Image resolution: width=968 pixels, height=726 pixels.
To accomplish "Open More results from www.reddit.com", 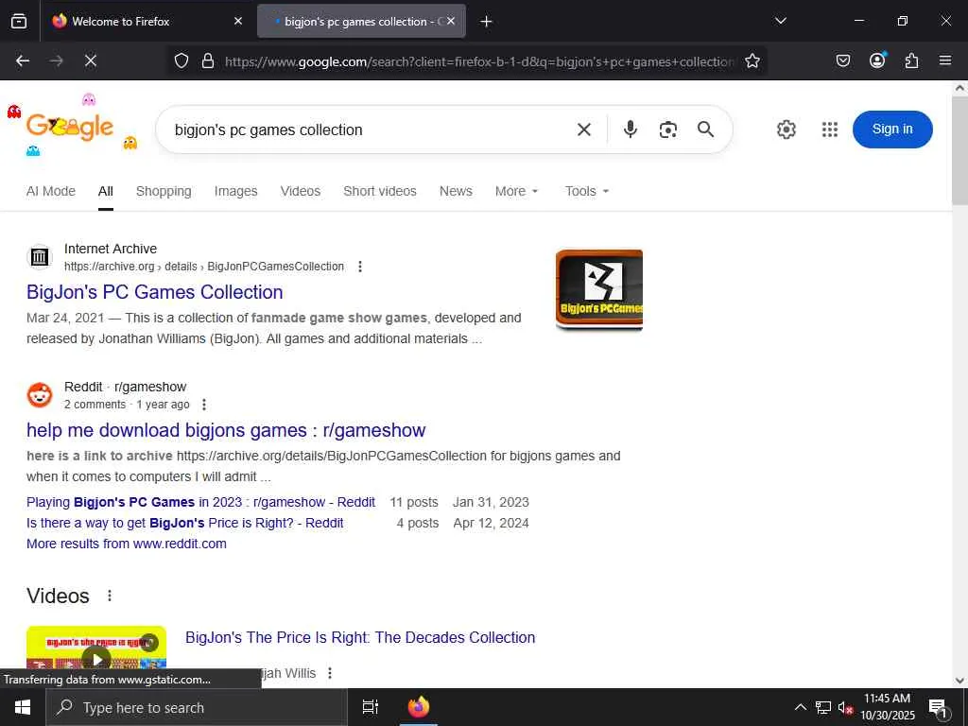I will coord(126,544).
